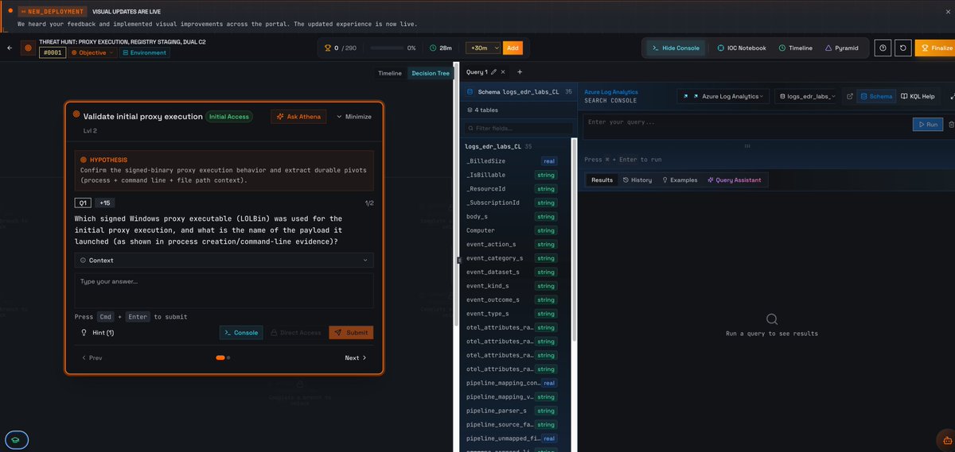Viewport: 955px width, 452px height.
Task: Click the Add time button
Action: [x=513, y=48]
